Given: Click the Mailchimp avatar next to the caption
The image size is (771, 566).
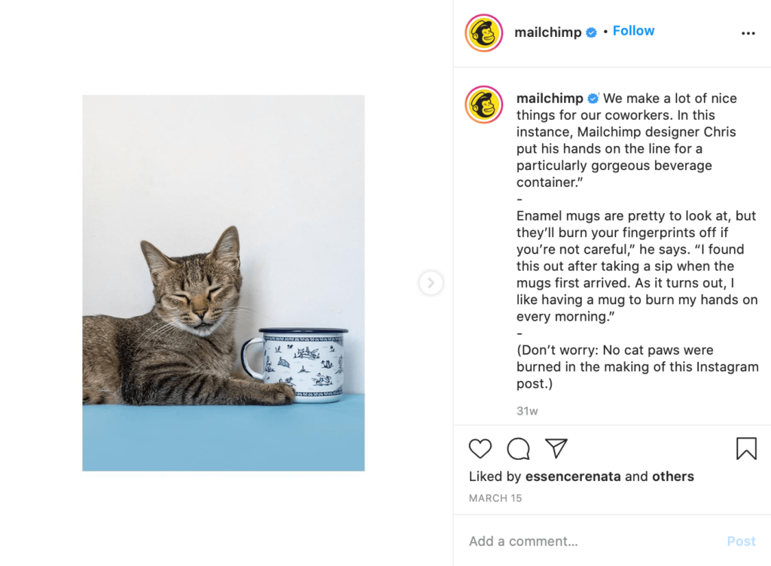Looking at the screenshot, I should 484,104.
